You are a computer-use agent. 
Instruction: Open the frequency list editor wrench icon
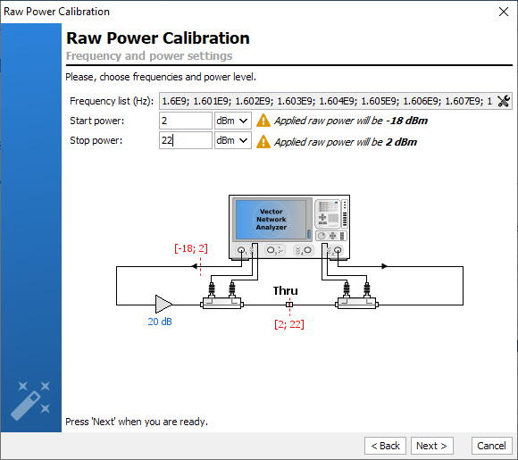point(504,101)
